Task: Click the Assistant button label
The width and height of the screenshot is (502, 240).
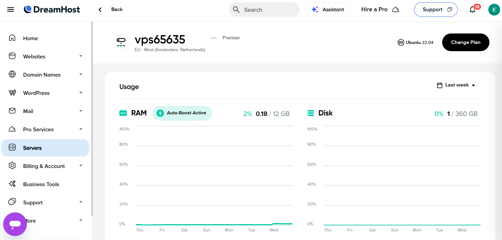Action: click(333, 10)
